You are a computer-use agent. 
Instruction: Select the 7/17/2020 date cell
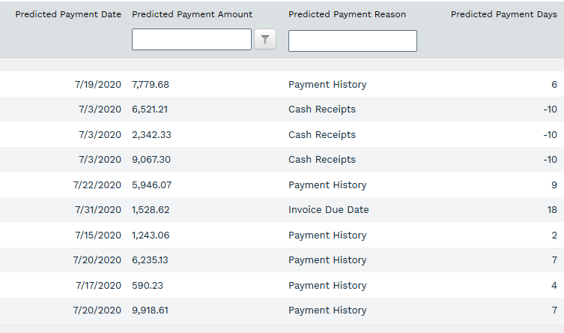click(x=97, y=286)
